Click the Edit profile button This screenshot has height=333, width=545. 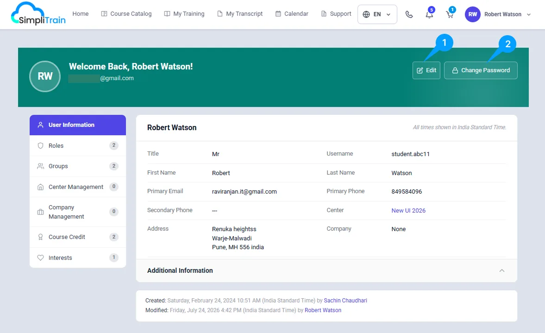(x=426, y=70)
